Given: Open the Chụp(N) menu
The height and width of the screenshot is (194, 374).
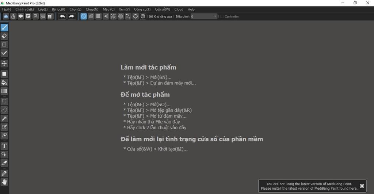Looking at the screenshot, I should pos(92,9).
